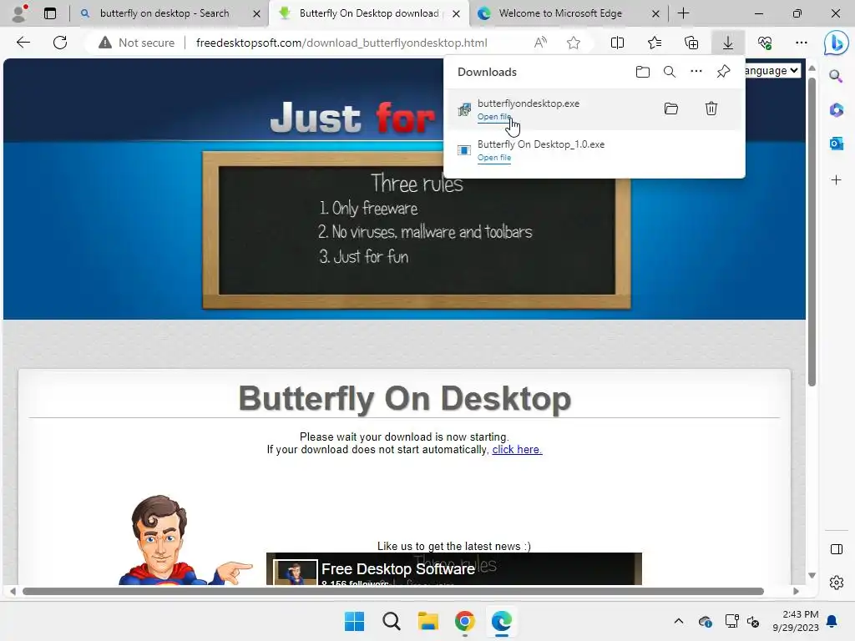Open a new browser tab
Viewport: 855px width, 641px height.
[683, 13]
